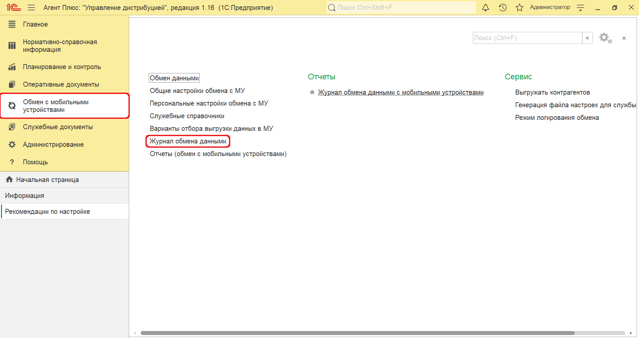Open the history clock icon
The width and height of the screenshot is (639, 338).
503,8
